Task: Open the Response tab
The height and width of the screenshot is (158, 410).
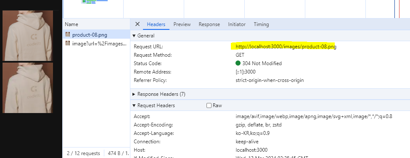Action: [x=209, y=24]
